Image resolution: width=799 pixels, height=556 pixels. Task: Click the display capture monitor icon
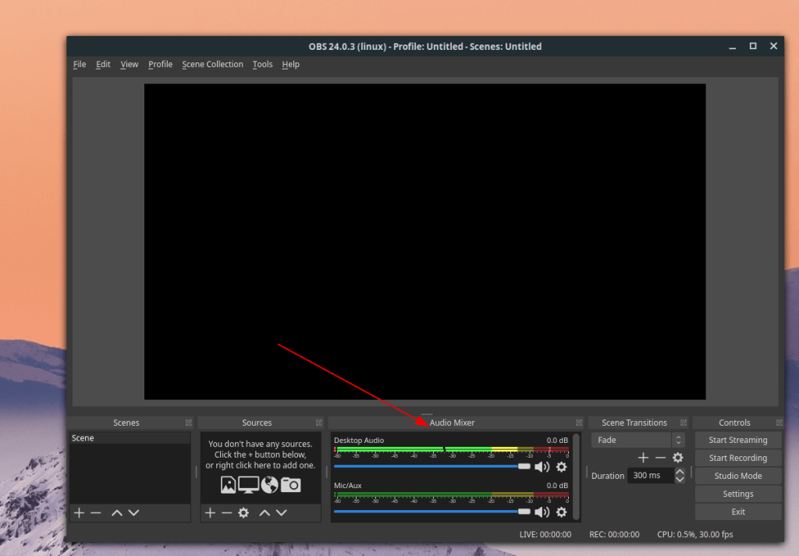[x=248, y=484]
